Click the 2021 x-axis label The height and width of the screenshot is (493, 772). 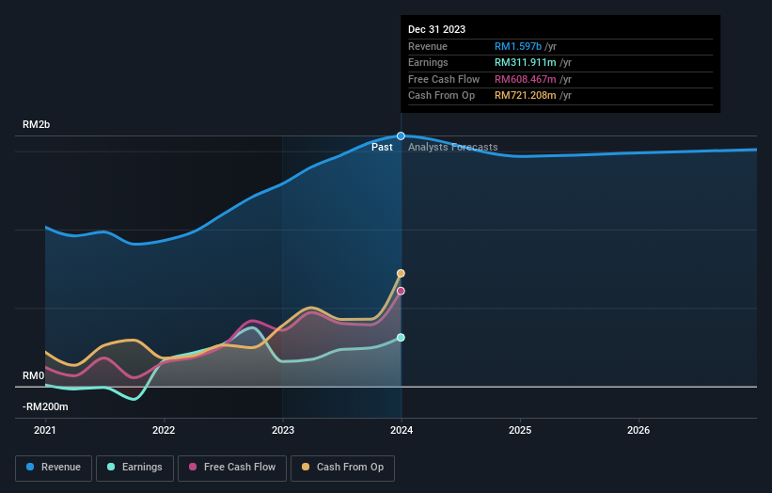click(45, 430)
